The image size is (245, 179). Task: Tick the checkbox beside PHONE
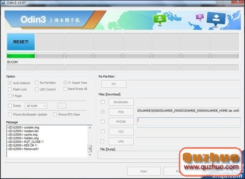[103, 121]
